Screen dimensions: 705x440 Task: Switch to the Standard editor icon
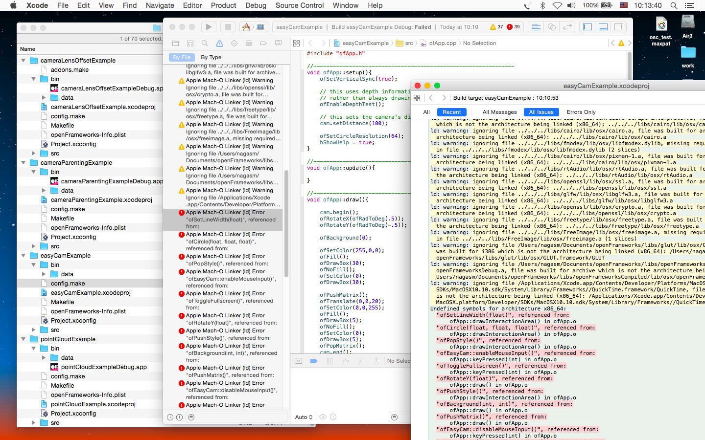(536, 27)
